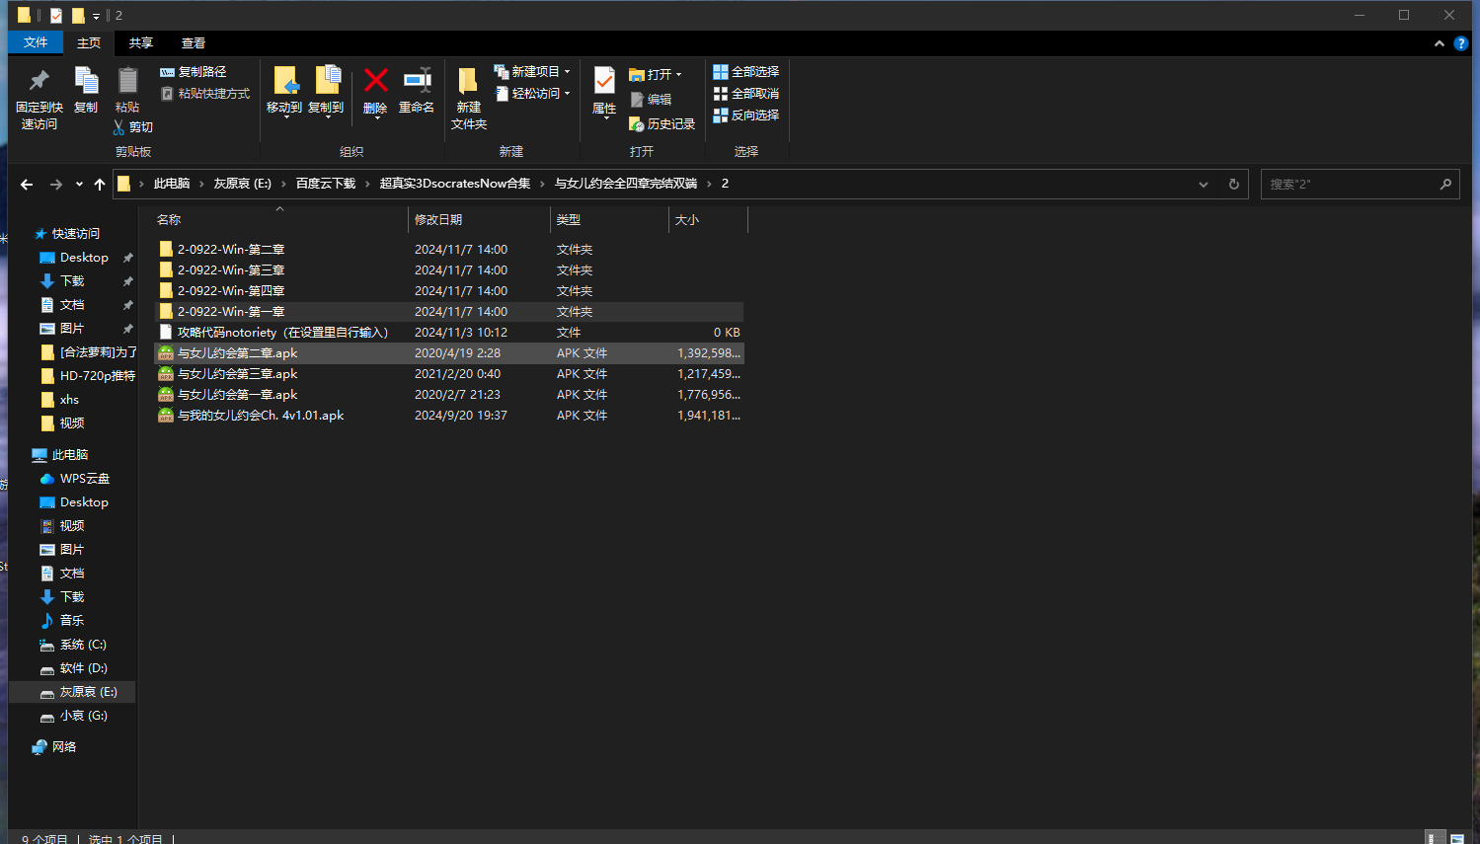
Task: Open 快速访问 in the navigation pane
Action: coord(76,234)
